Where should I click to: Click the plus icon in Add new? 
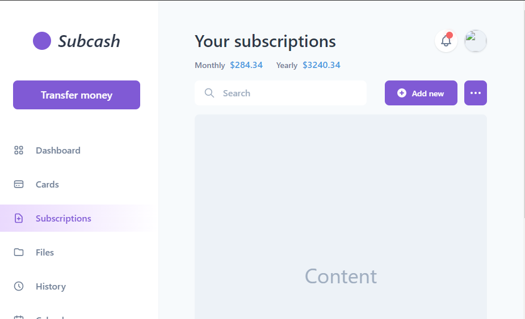pos(402,93)
